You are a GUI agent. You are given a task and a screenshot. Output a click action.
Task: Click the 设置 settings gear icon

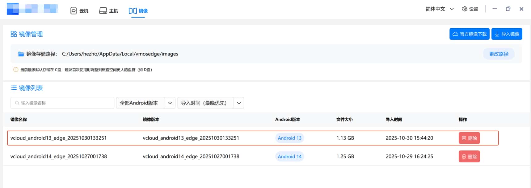(x=465, y=9)
